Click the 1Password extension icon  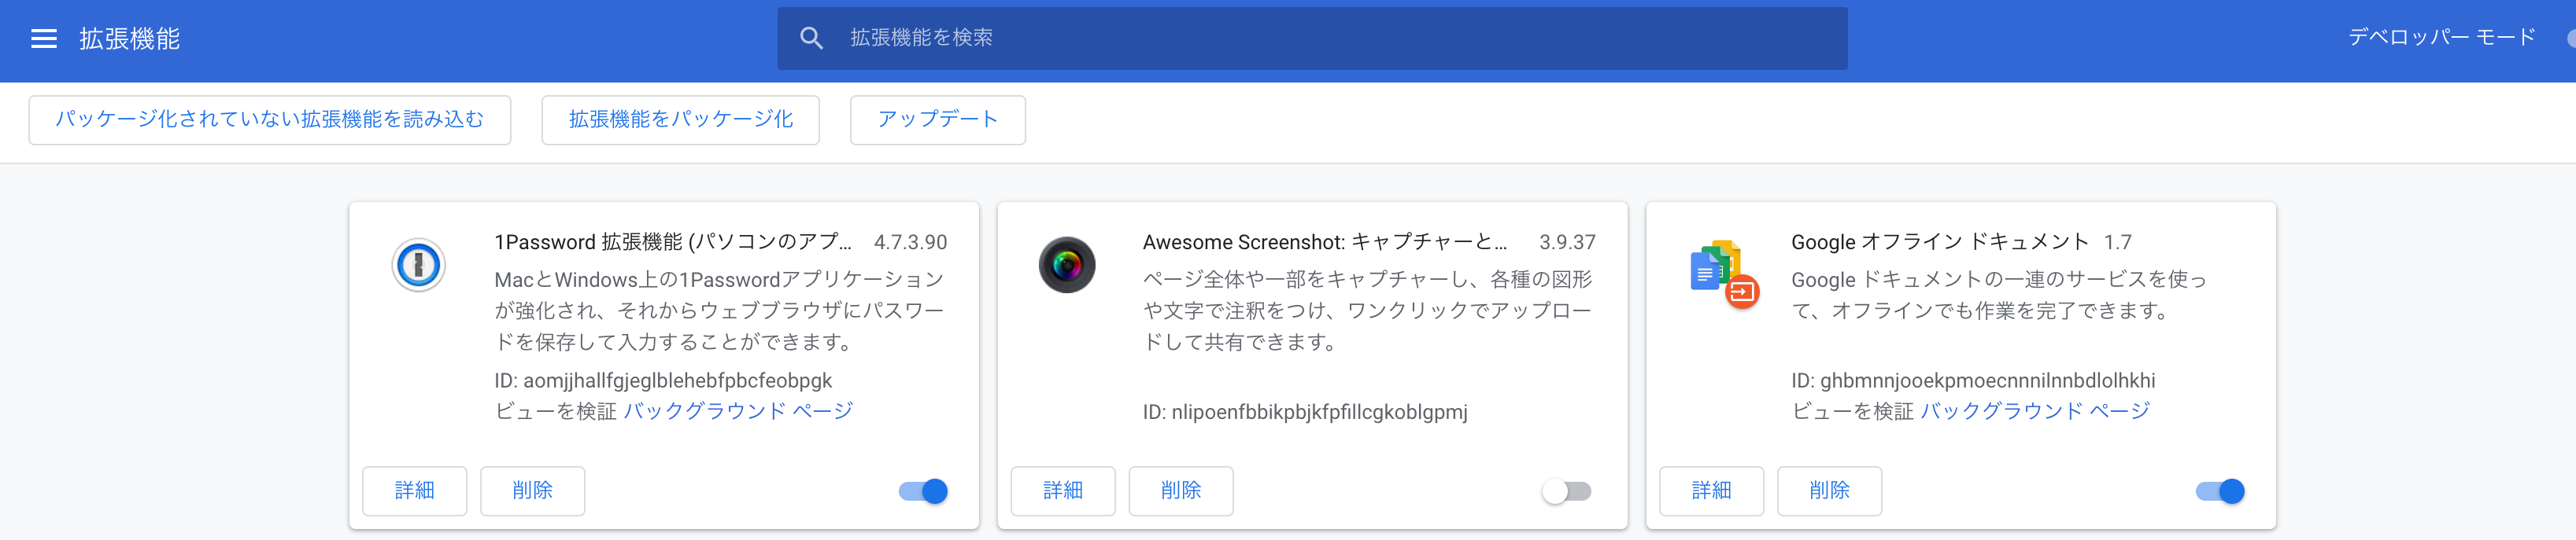pyautogui.click(x=418, y=266)
